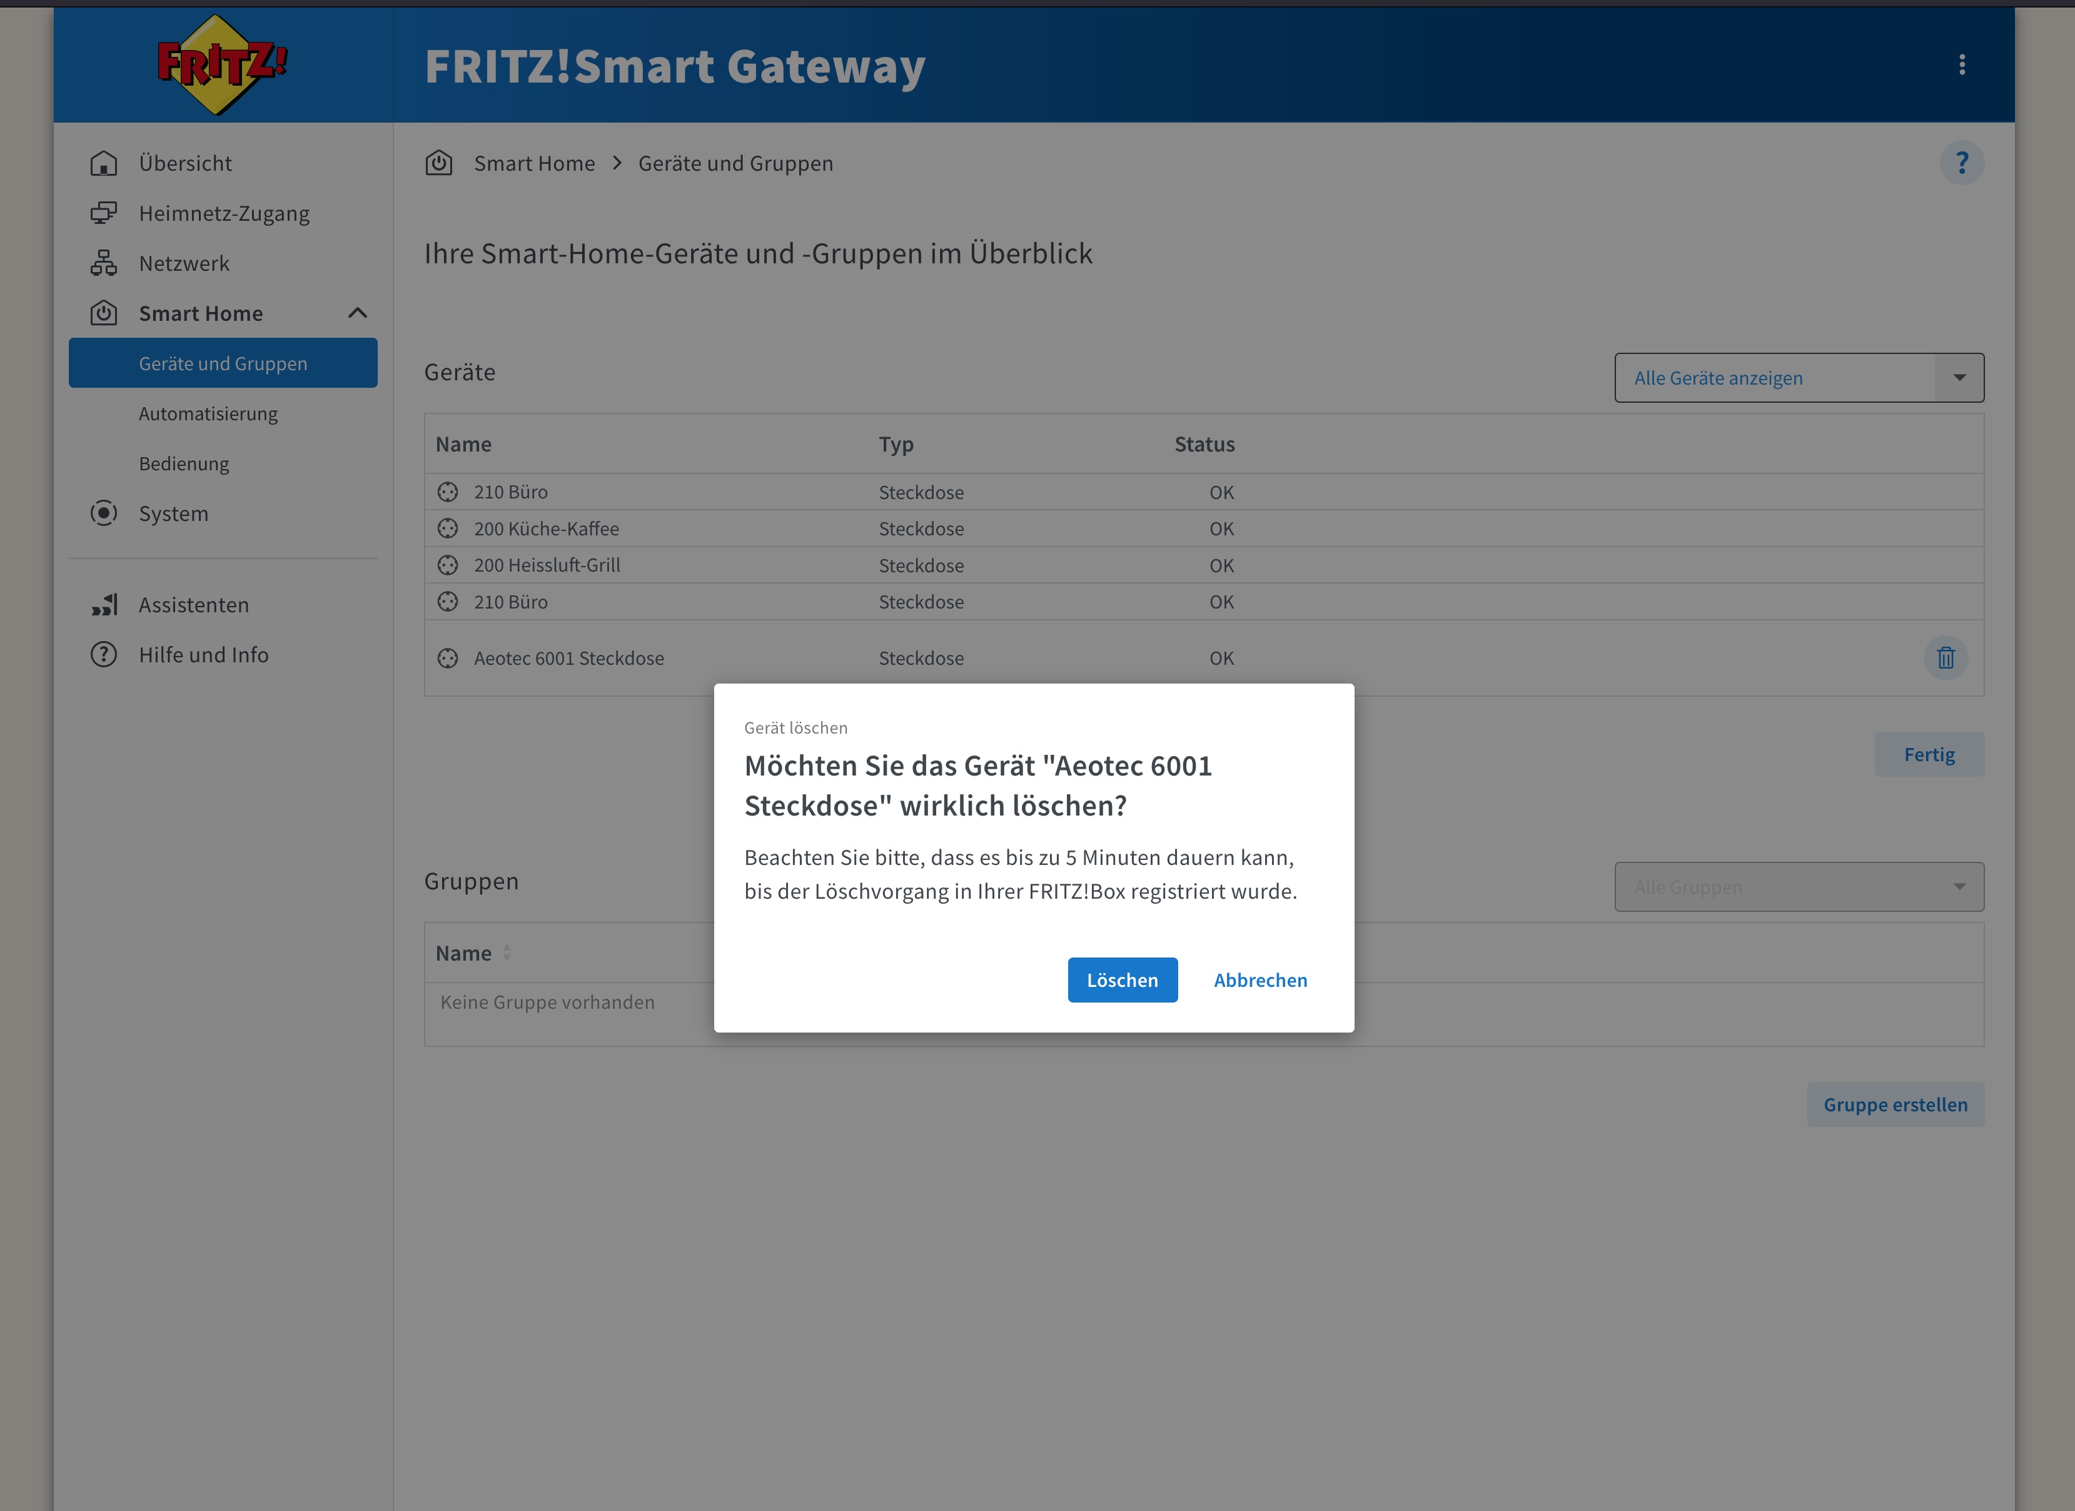Delete device using trash icon
This screenshot has height=1511, width=2075.
[1945, 658]
